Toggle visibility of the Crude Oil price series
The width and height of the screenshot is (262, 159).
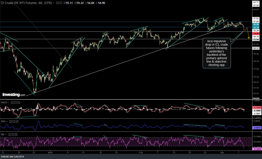58,3
